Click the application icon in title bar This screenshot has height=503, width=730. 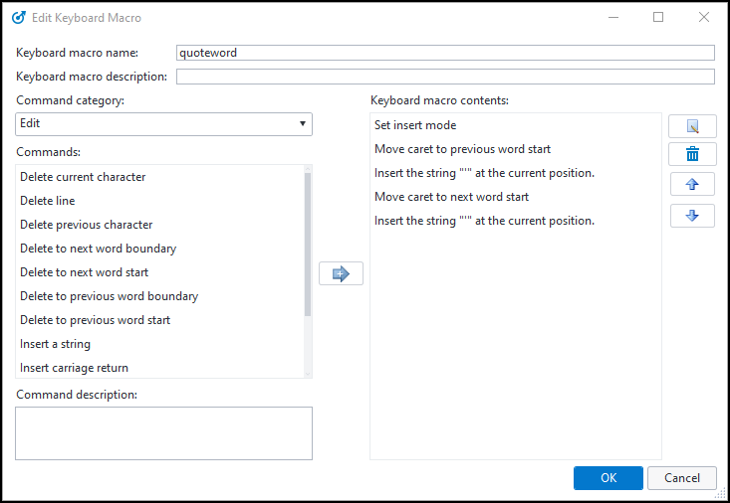pyautogui.click(x=18, y=17)
